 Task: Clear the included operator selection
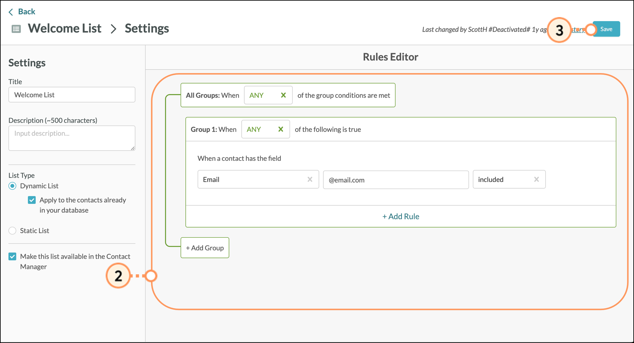coord(536,179)
